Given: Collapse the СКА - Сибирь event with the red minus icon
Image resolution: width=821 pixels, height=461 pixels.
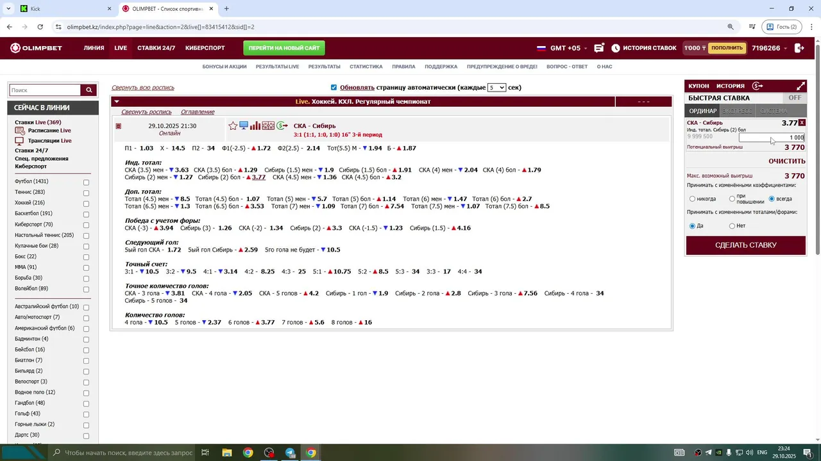Looking at the screenshot, I should tap(118, 126).
